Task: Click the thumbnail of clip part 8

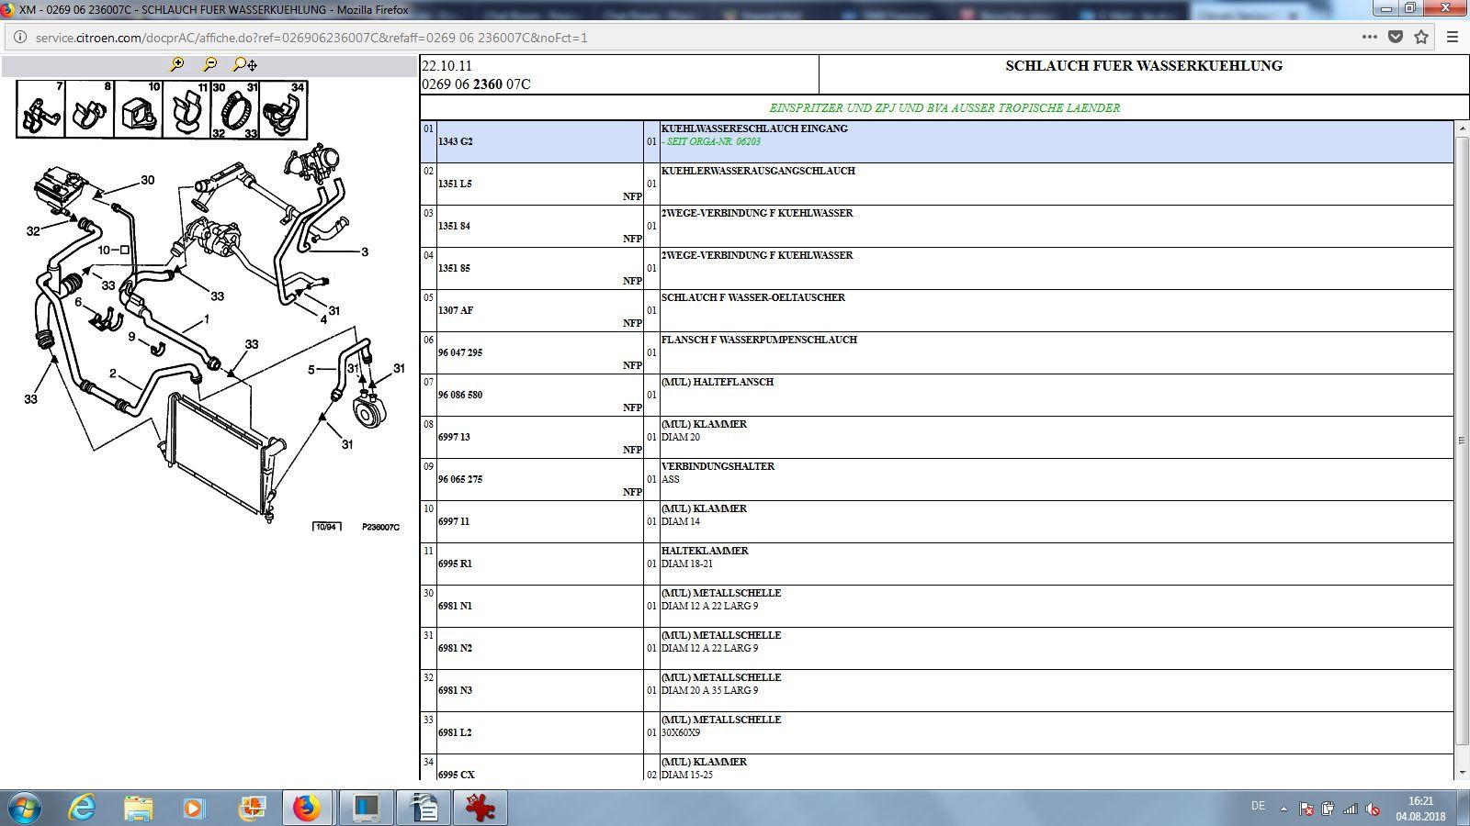Action: coord(89,109)
